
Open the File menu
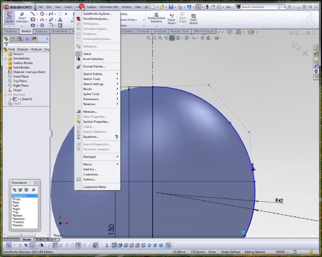(x=41, y=7)
